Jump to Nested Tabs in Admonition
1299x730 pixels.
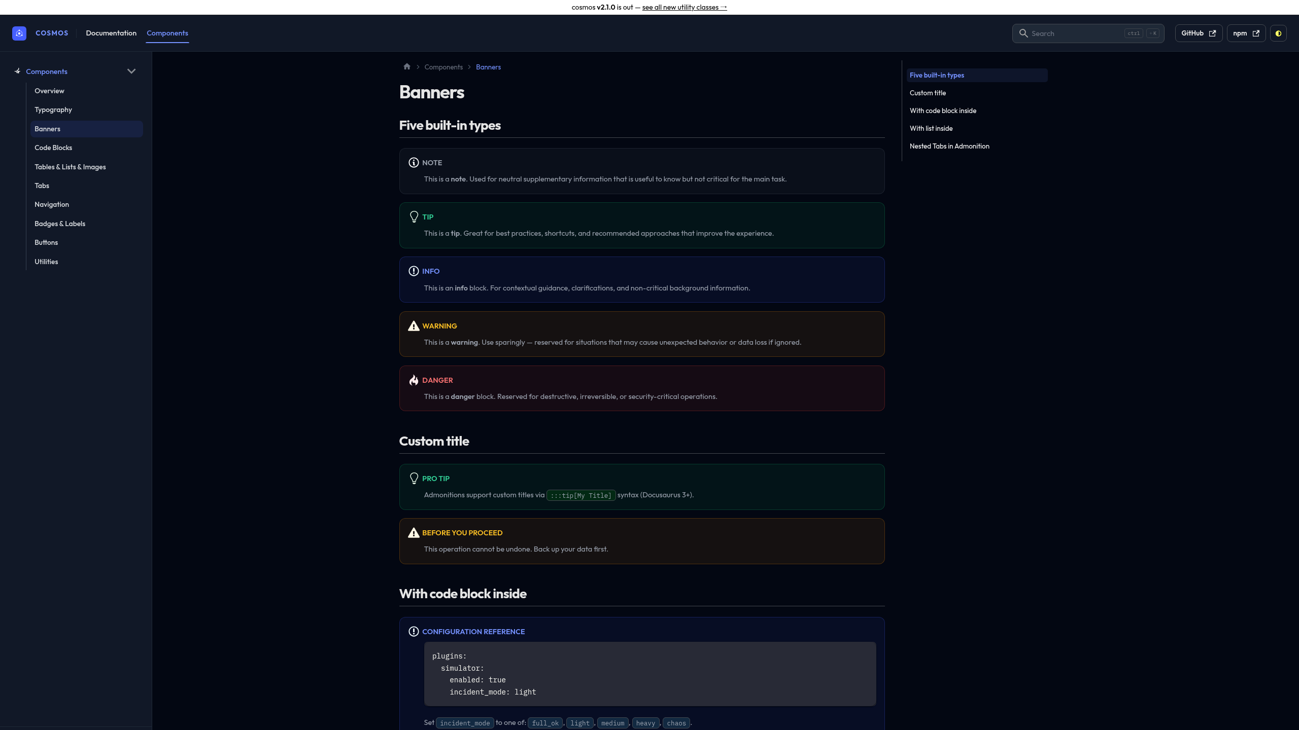click(949, 146)
